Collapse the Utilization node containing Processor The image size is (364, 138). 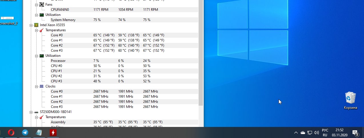[37, 56]
